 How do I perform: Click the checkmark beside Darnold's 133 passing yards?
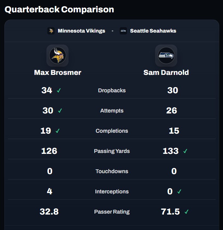tap(185, 151)
